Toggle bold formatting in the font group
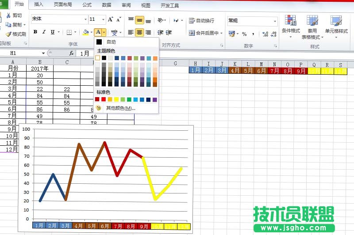Image resolution: width=354 pixels, height=235 pixels. click(x=35, y=32)
